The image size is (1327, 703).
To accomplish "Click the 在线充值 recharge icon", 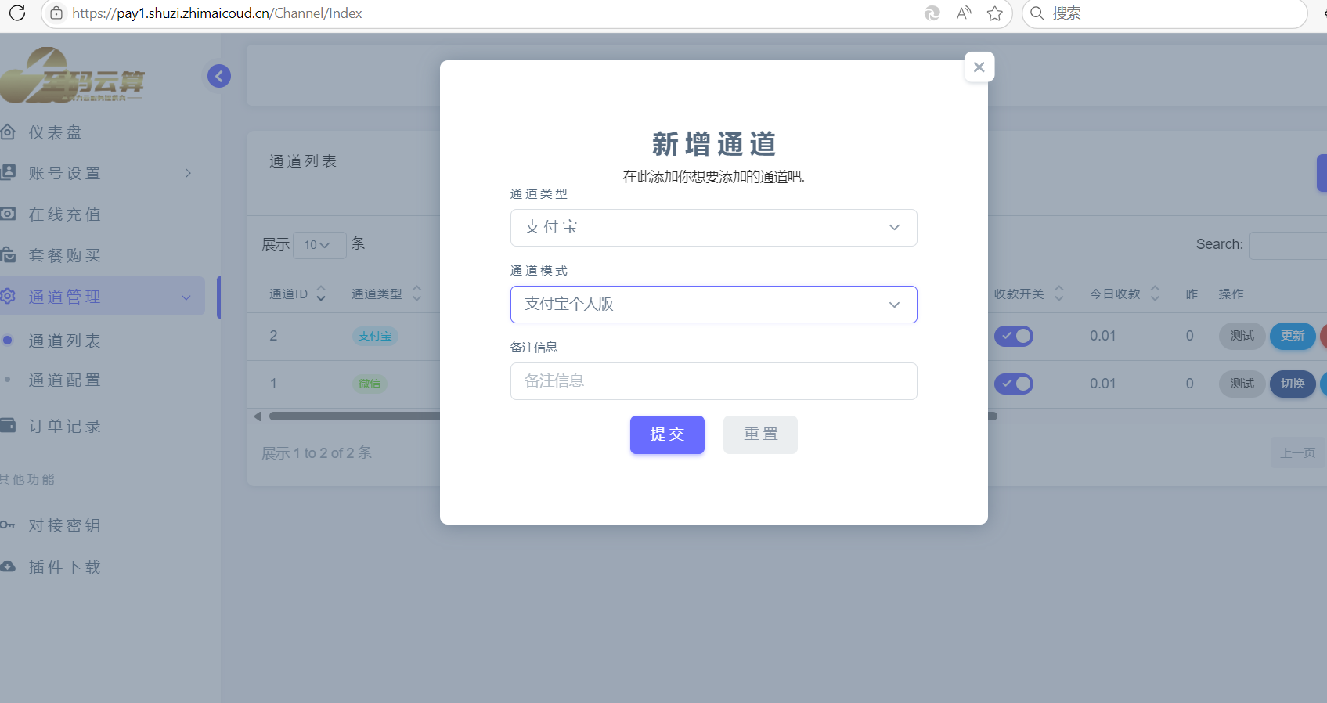I will [x=8, y=214].
